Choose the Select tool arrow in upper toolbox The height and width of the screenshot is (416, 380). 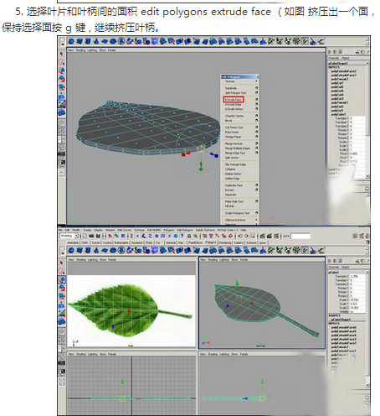[x=62, y=55]
